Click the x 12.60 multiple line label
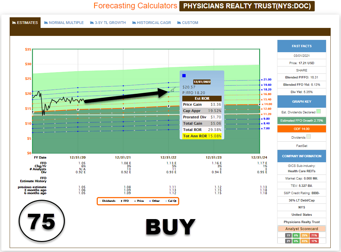 (x=266, y=109)
